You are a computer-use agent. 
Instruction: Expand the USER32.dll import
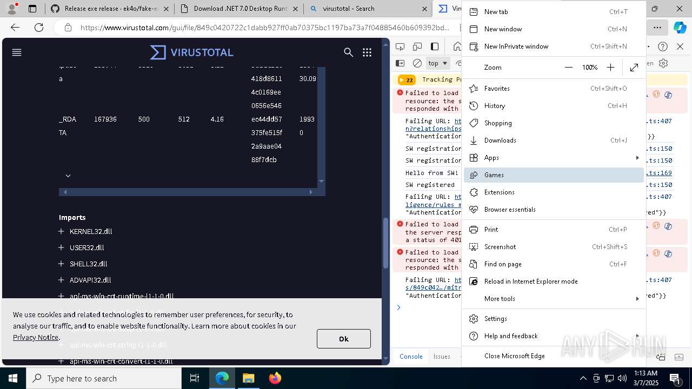pos(61,247)
